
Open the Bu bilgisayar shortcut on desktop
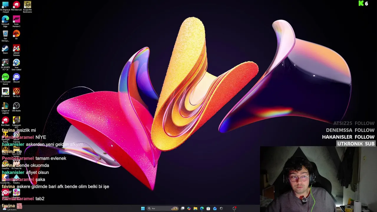coord(5,7)
